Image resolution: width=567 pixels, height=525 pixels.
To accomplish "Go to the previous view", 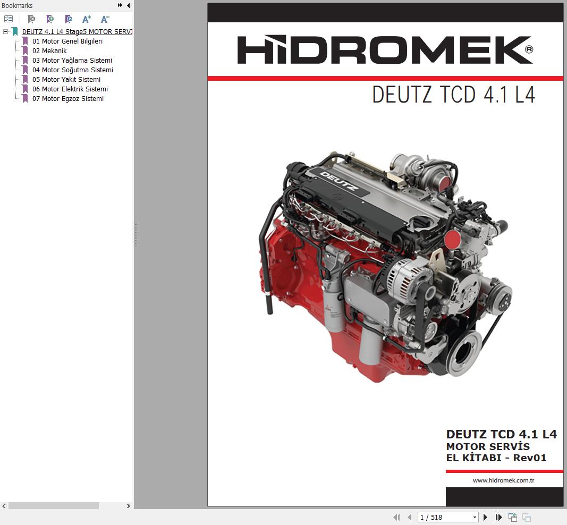I will (513, 516).
